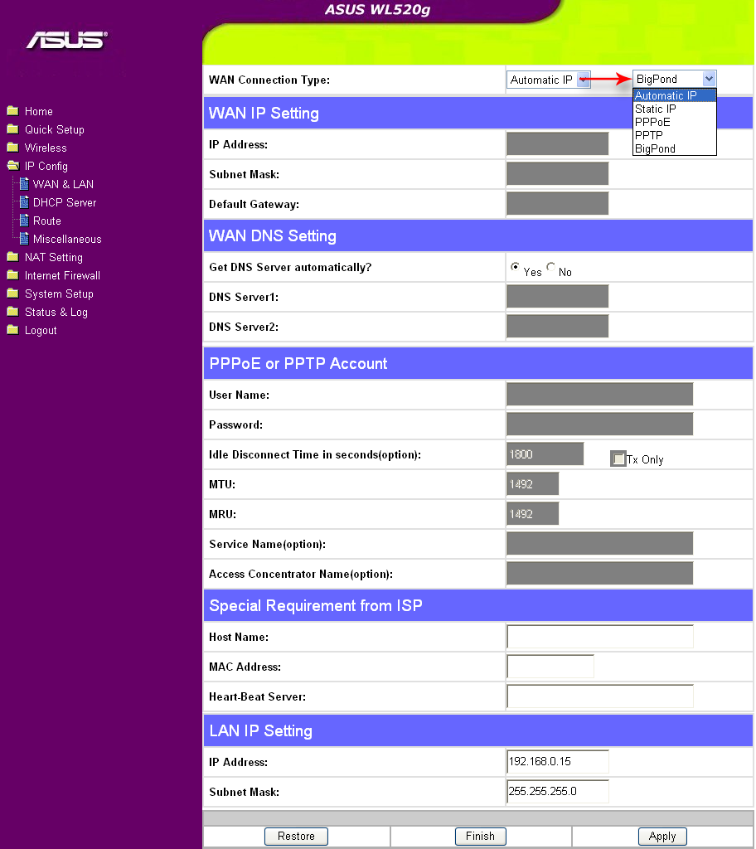Image resolution: width=756 pixels, height=849 pixels.
Task: Select the IP Config menu label
Action: point(46,166)
